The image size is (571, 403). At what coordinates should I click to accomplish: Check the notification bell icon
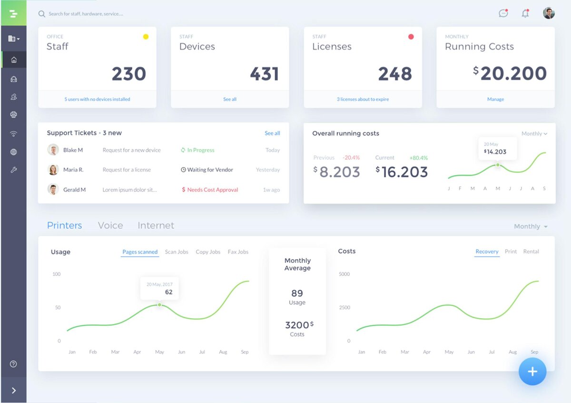[525, 13]
